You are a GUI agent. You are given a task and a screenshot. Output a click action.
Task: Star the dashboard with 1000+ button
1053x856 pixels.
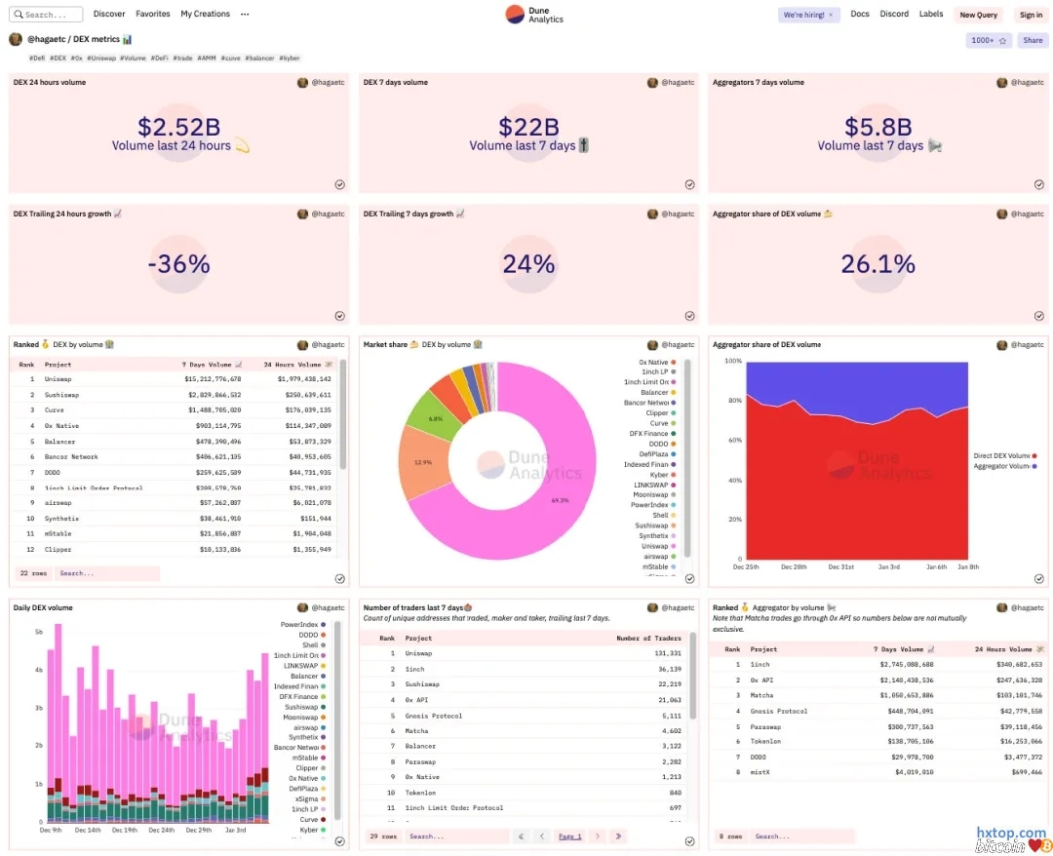[989, 41]
